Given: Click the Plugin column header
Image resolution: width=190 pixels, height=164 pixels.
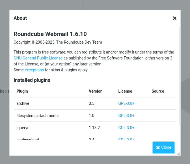Looking at the screenshot, I should tap(22, 91).
